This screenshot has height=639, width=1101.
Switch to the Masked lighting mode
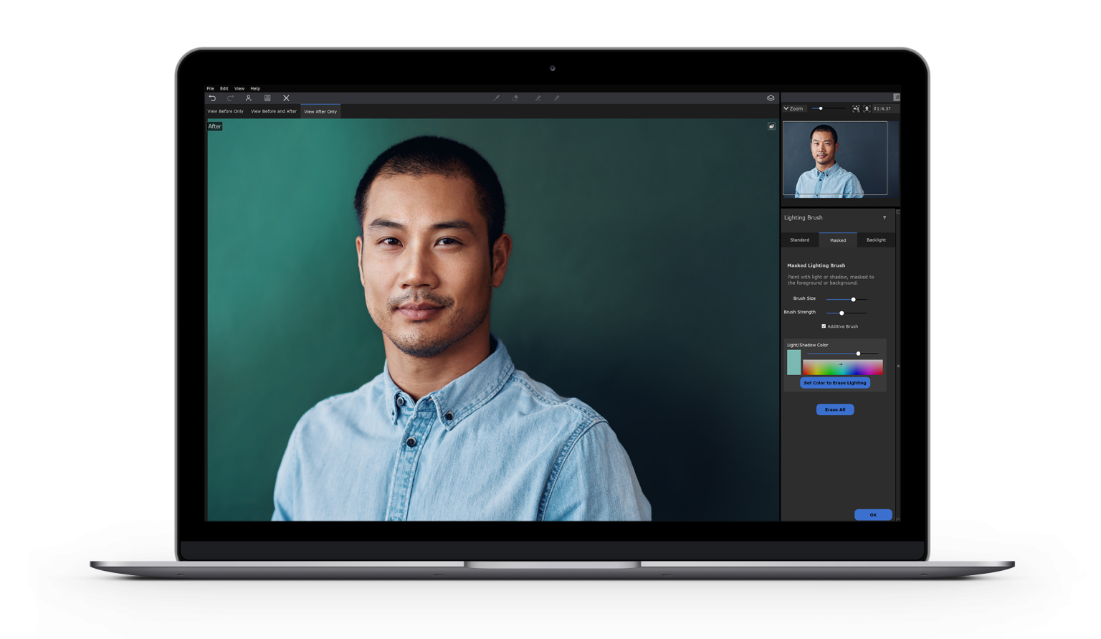point(838,240)
